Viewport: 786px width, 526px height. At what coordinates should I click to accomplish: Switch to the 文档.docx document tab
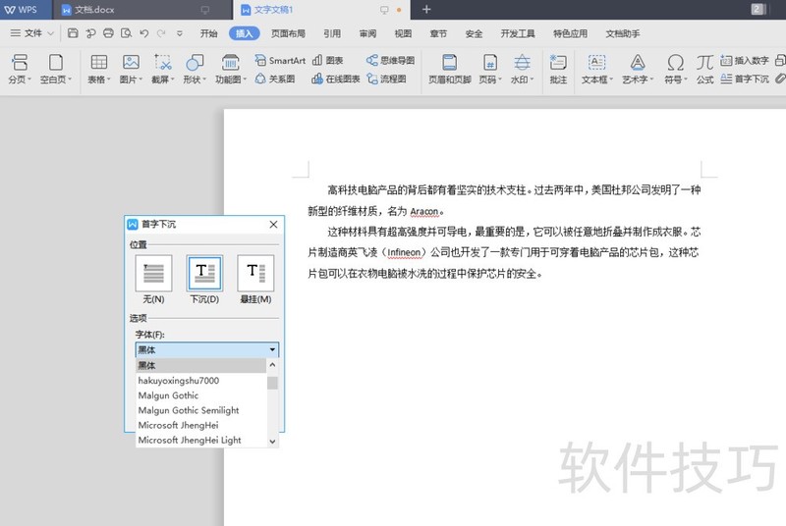click(x=140, y=10)
